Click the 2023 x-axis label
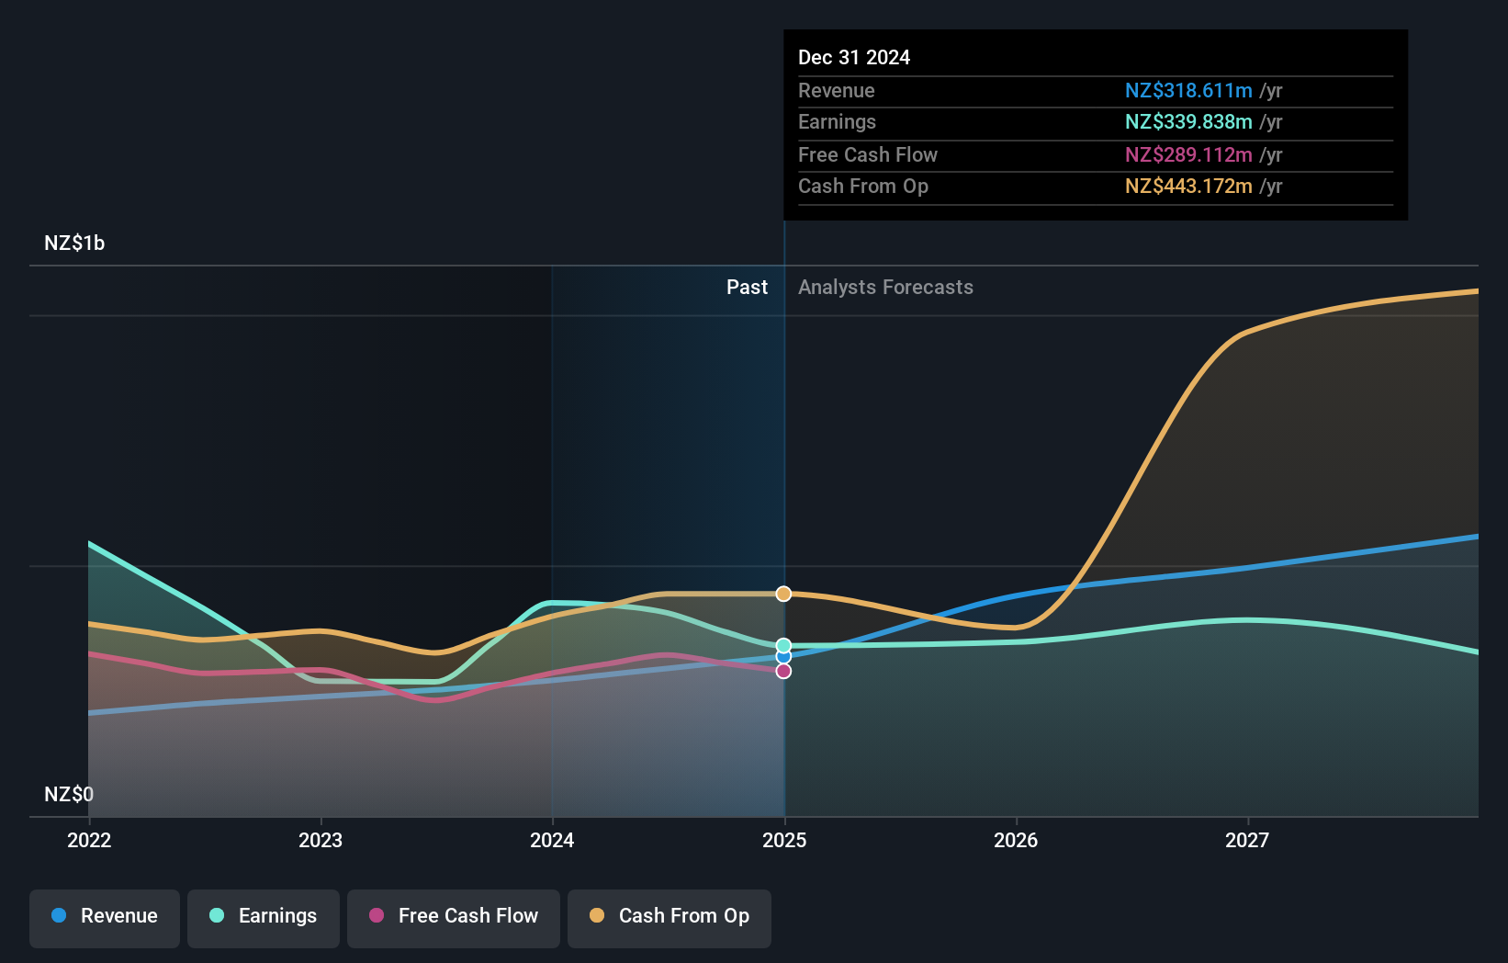Viewport: 1508px width, 963px height. (x=321, y=840)
